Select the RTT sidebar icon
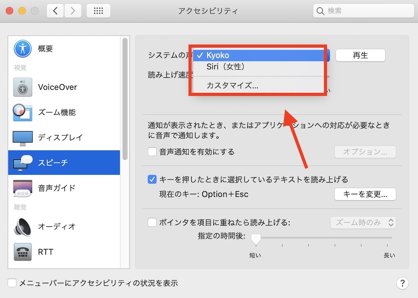The height and width of the screenshot is (298, 418). 22,252
